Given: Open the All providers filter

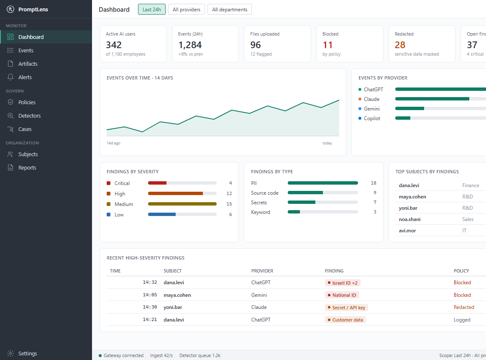Looking at the screenshot, I should coord(187,9).
